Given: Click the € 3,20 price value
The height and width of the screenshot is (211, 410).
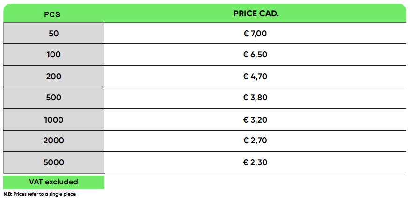Looking at the screenshot, I should 255,120.
